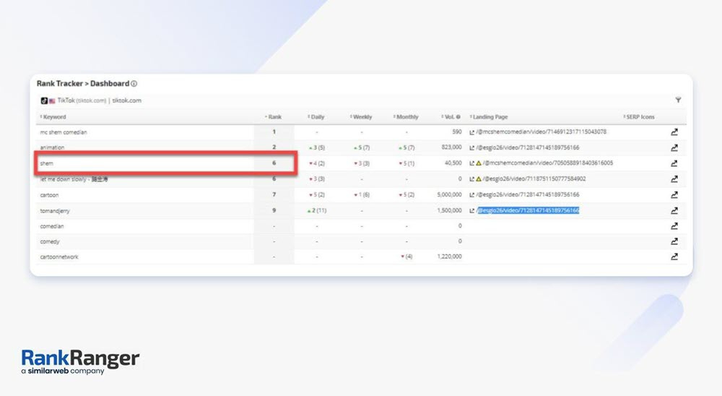Sort by the Weekly column header
The height and width of the screenshot is (396, 722).
click(x=362, y=117)
